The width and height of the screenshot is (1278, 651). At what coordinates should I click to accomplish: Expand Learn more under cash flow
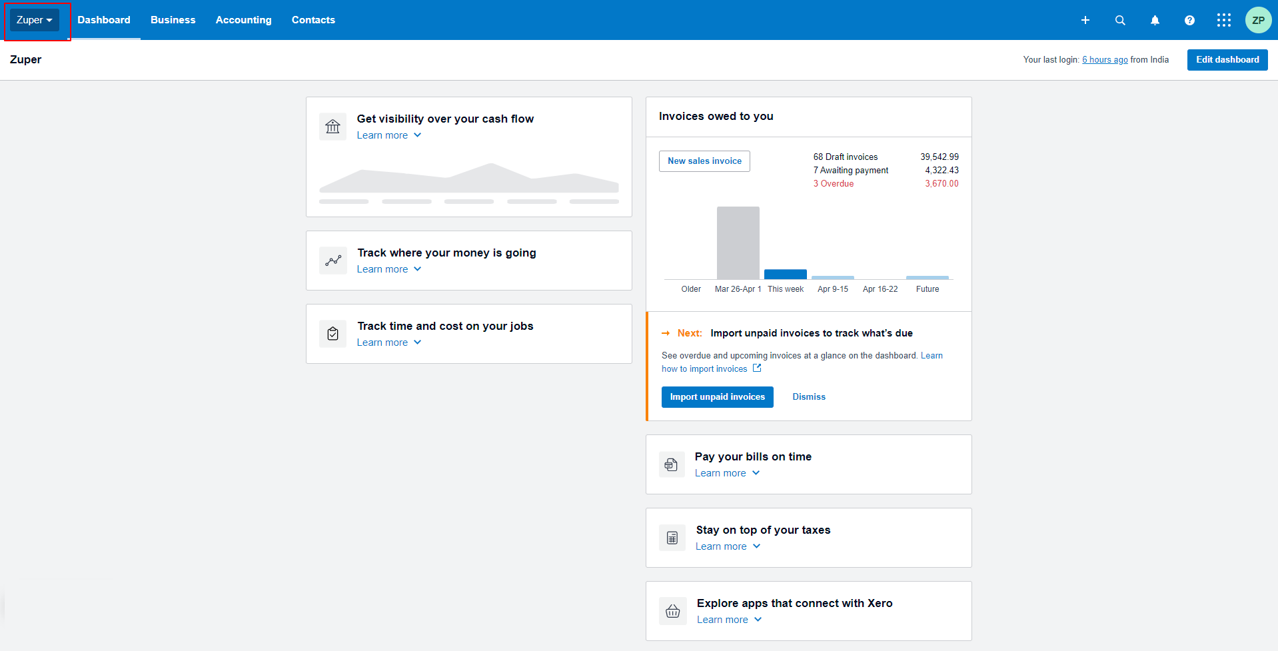(388, 135)
